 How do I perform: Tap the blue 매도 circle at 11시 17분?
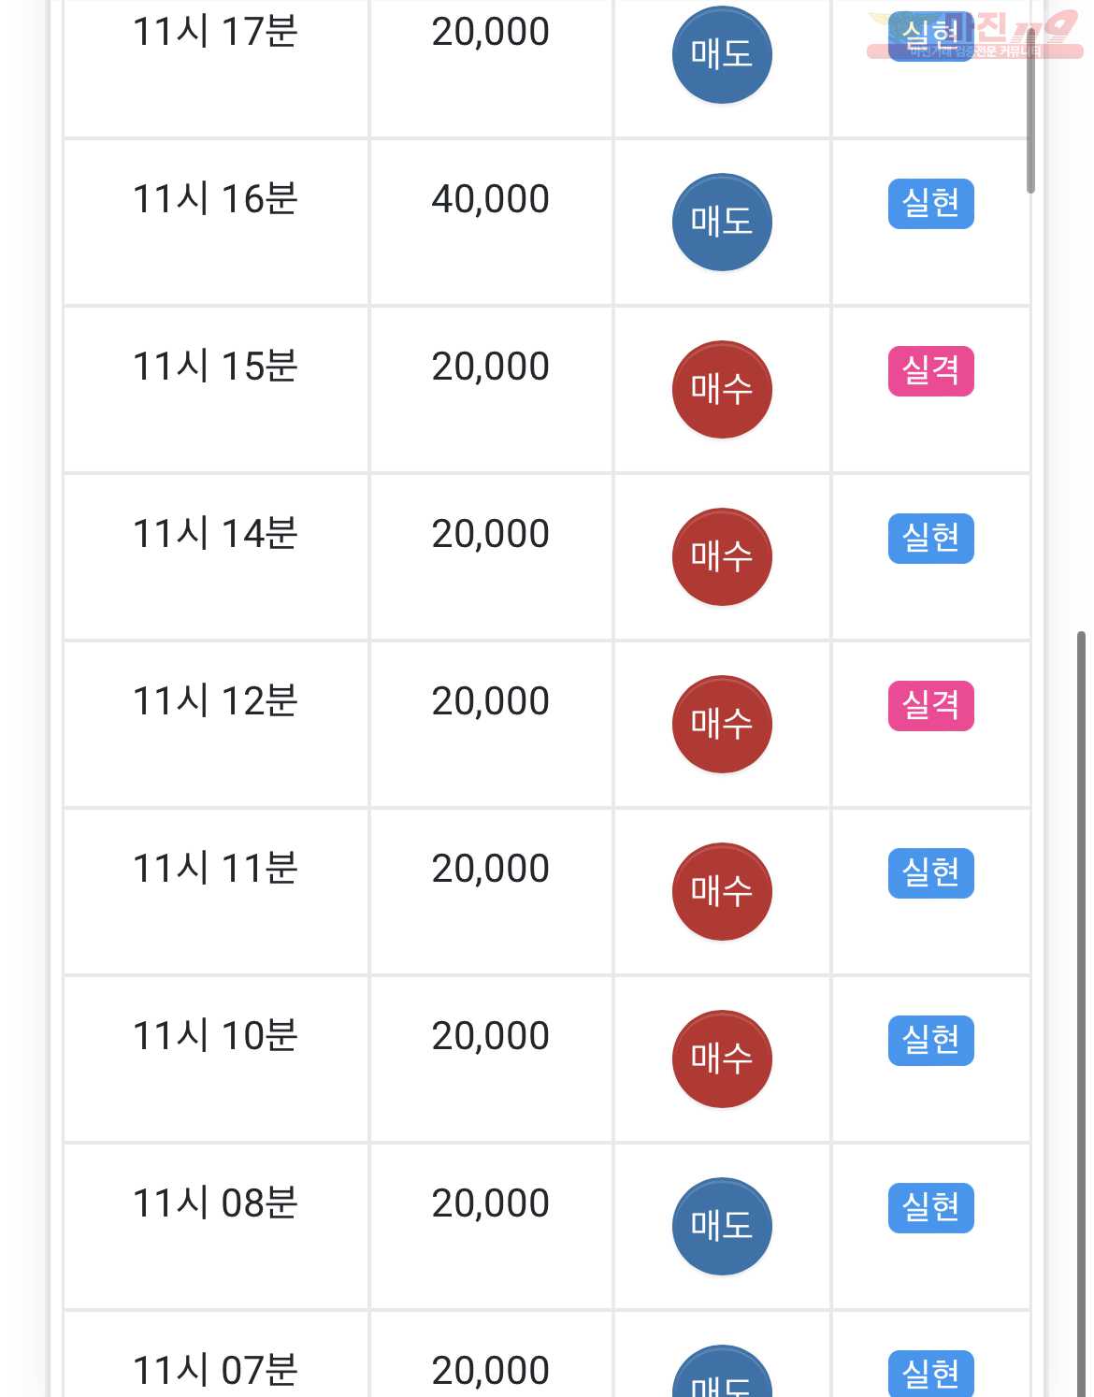click(722, 55)
